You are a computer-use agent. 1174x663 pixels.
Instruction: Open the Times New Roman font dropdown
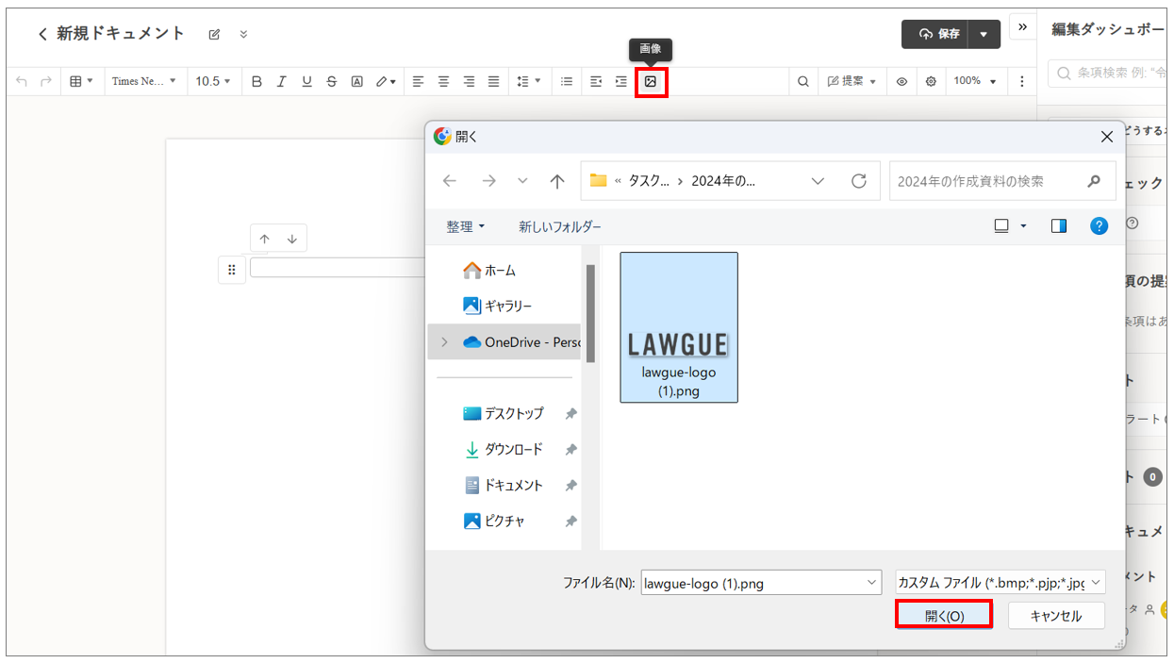coord(144,82)
